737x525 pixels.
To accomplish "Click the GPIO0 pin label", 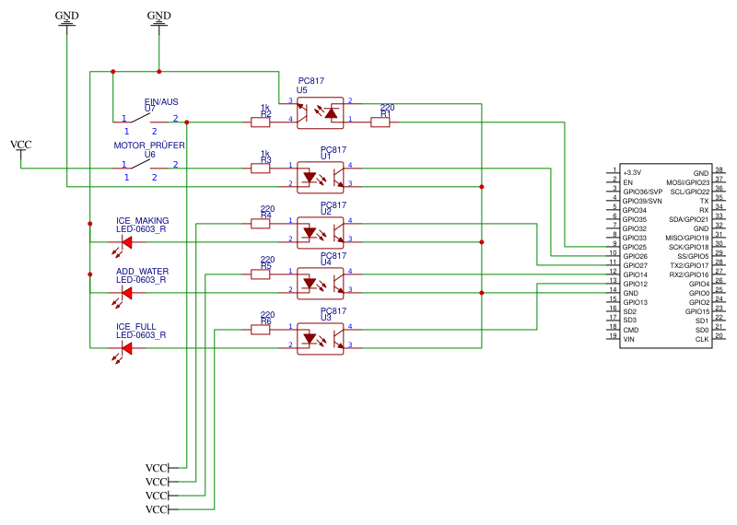I will point(699,293).
